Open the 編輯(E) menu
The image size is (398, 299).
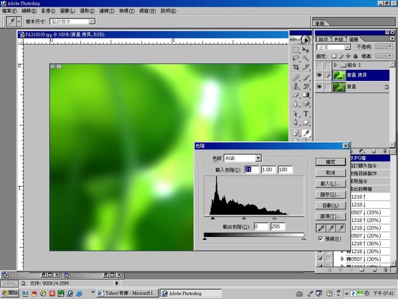[x=29, y=11]
